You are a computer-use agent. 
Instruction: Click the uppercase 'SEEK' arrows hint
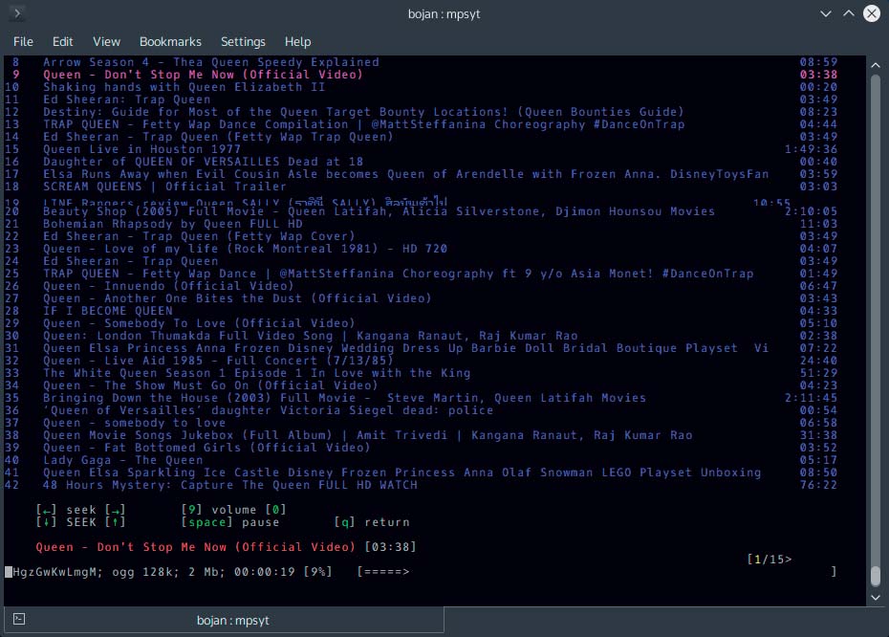point(80,522)
